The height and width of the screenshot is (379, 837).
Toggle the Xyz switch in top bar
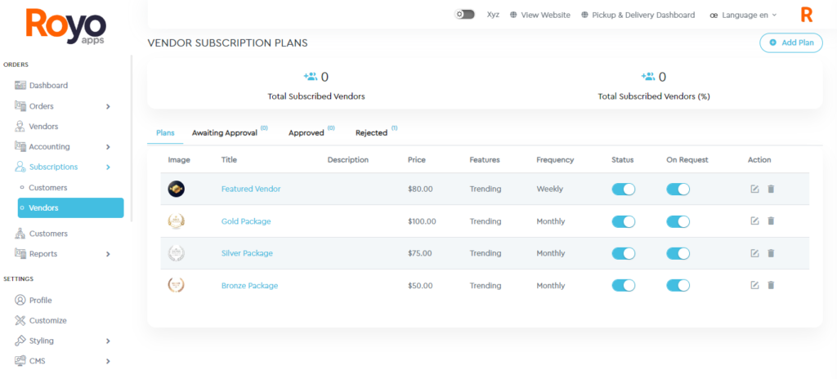[464, 15]
